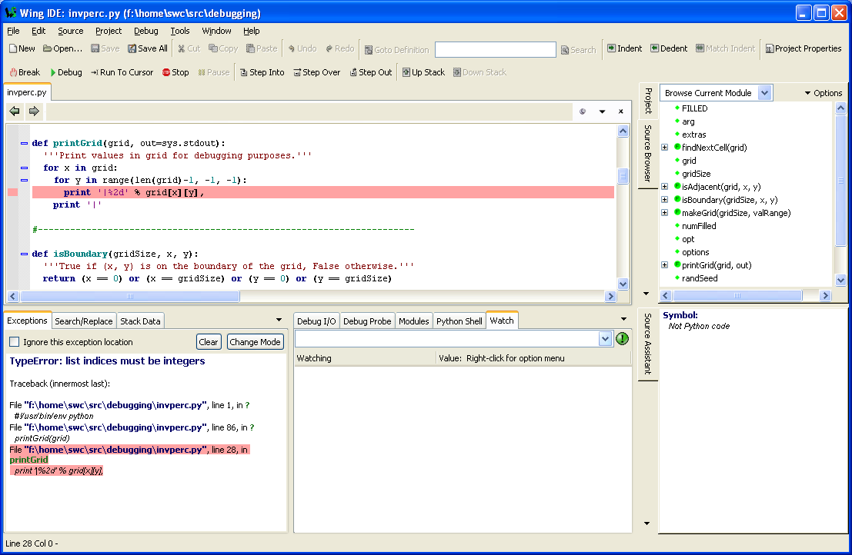Click the traceback line 86 file link
This screenshot has width=852, height=555.
(116, 427)
